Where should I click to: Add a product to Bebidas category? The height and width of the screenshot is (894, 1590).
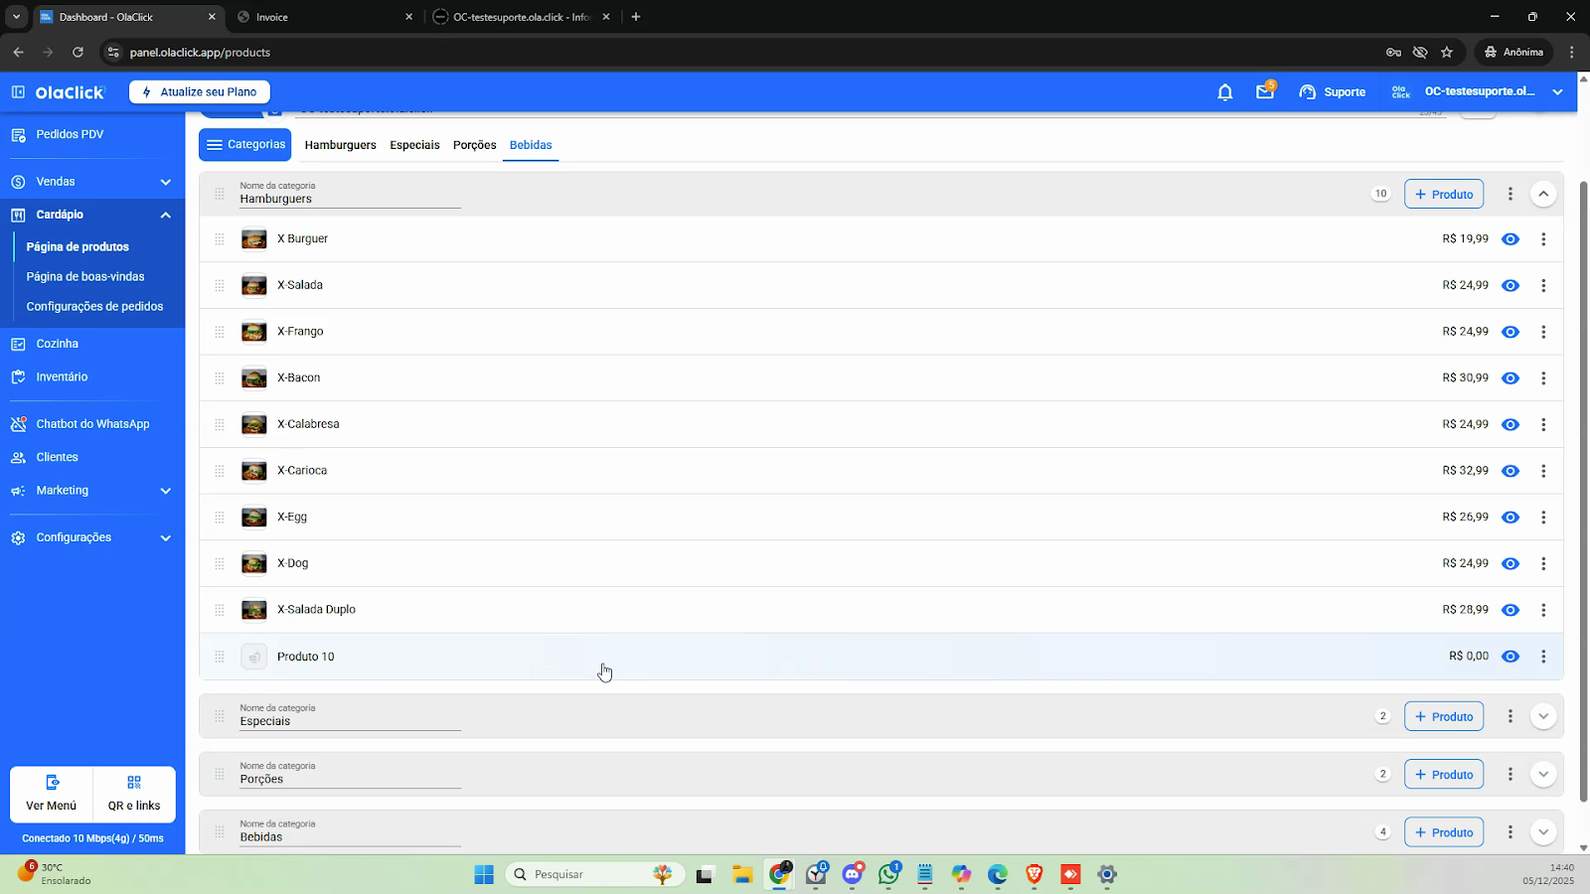click(1443, 832)
